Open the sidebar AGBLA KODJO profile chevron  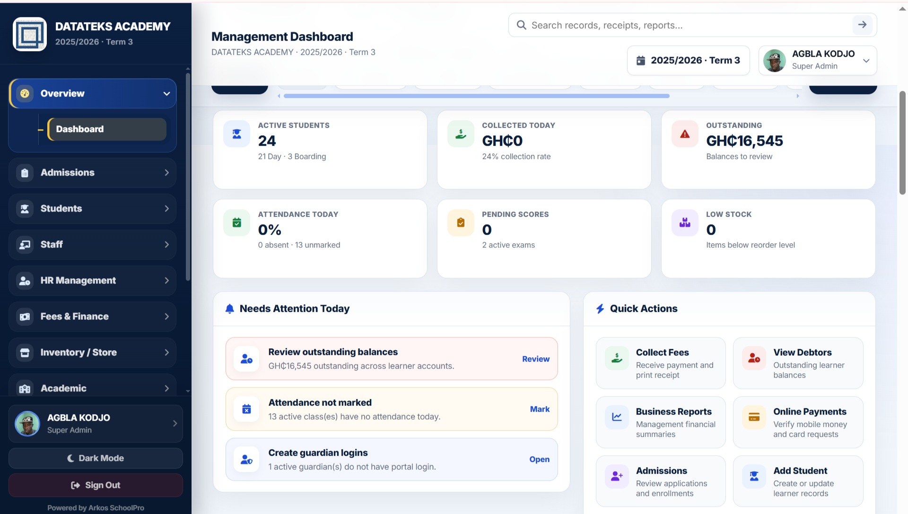coord(175,424)
